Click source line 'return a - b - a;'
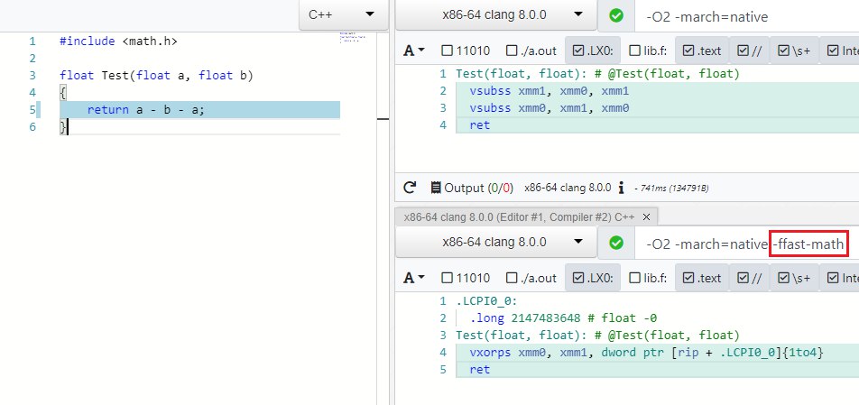 point(146,109)
